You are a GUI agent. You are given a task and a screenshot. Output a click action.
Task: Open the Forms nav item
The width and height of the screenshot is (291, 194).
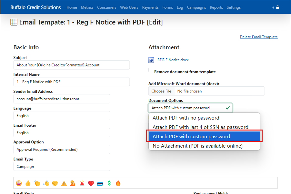[x=167, y=7]
